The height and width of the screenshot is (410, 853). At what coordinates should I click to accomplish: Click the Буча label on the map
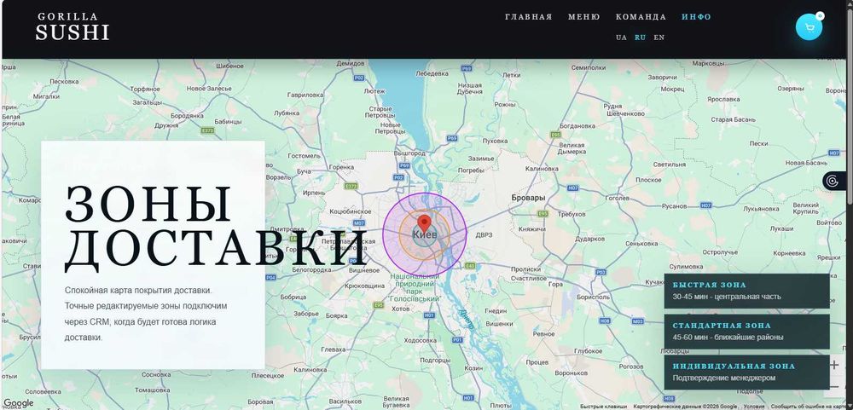coord(304,170)
